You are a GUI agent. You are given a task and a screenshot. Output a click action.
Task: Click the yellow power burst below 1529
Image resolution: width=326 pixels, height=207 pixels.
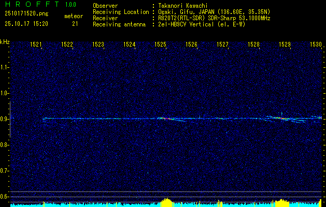pyautogui.click(x=282, y=203)
